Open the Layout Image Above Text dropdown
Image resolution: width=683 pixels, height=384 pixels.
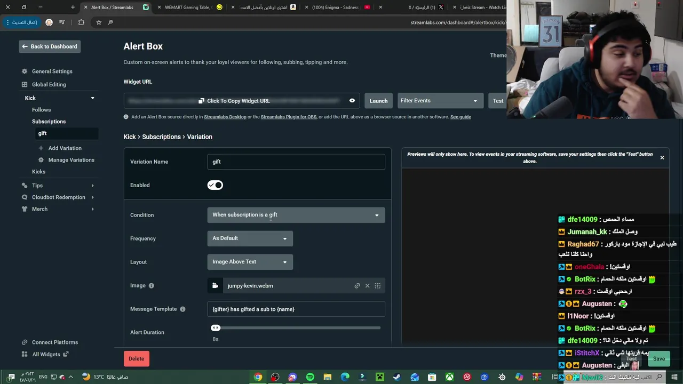(250, 262)
